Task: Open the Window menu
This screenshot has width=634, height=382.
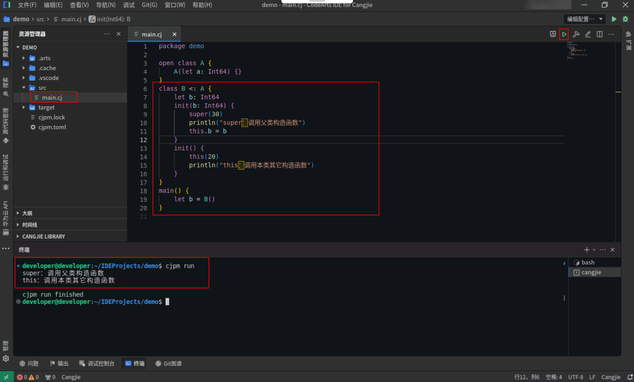Action: (175, 5)
